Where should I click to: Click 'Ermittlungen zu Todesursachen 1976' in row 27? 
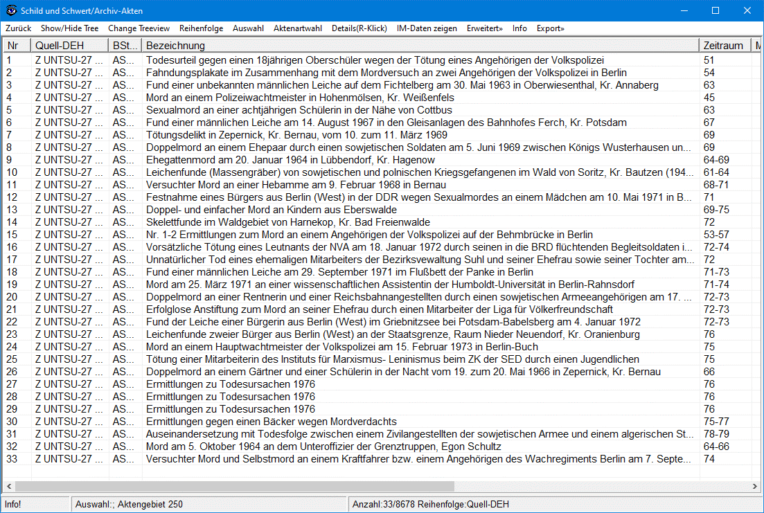[231, 384]
